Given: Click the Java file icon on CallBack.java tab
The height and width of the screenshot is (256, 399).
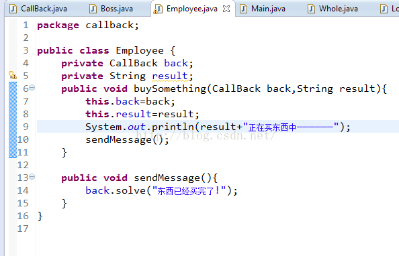Looking at the screenshot, I should (x=13, y=9).
